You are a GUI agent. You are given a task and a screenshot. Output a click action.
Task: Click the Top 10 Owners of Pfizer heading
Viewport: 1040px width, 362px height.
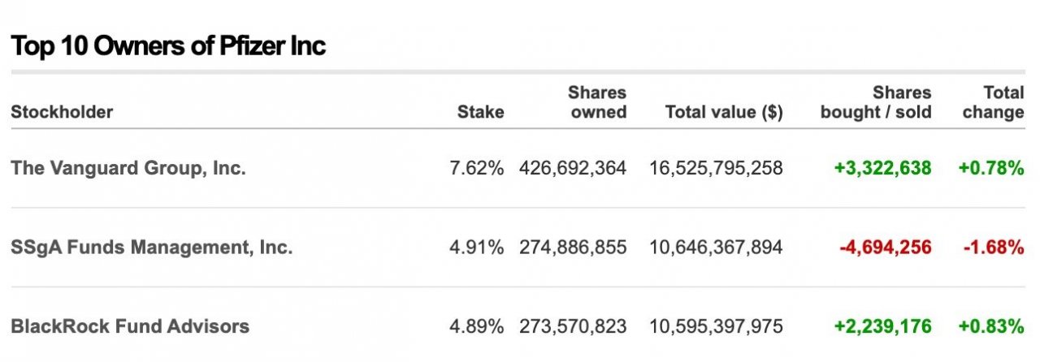pyautogui.click(x=168, y=46)
